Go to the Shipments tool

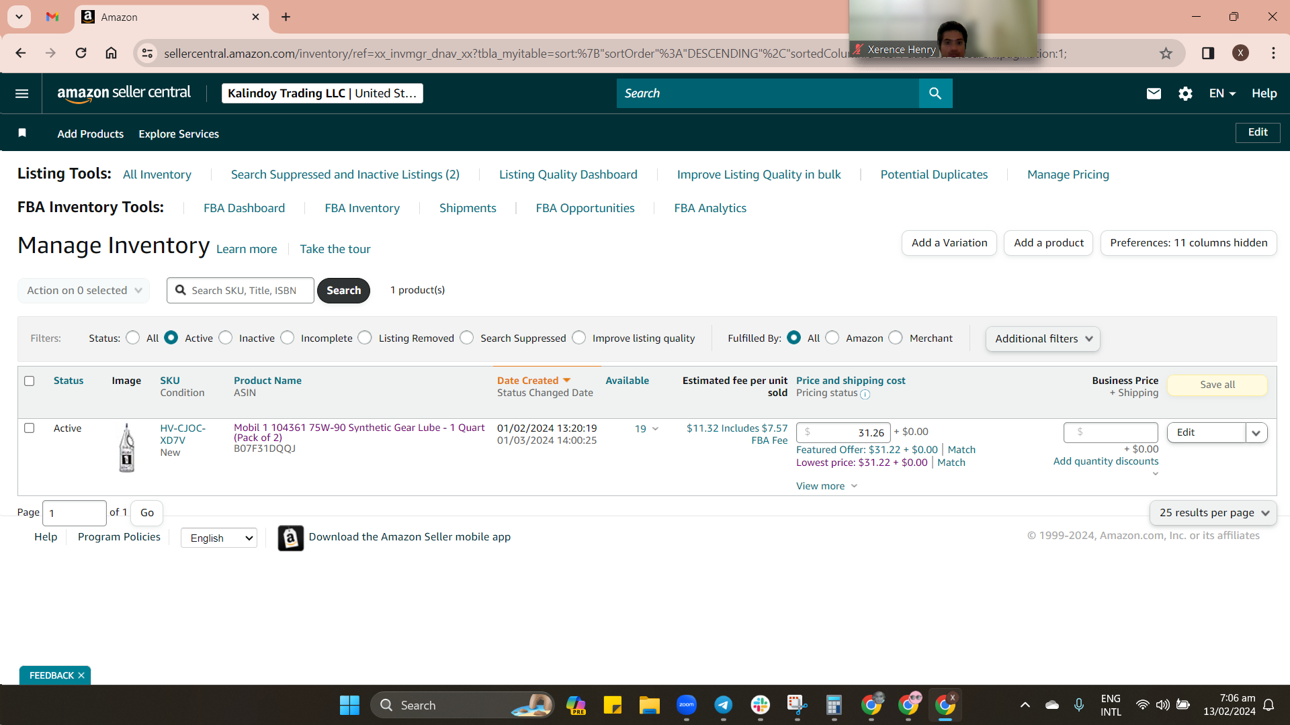(x=468, y=208)
